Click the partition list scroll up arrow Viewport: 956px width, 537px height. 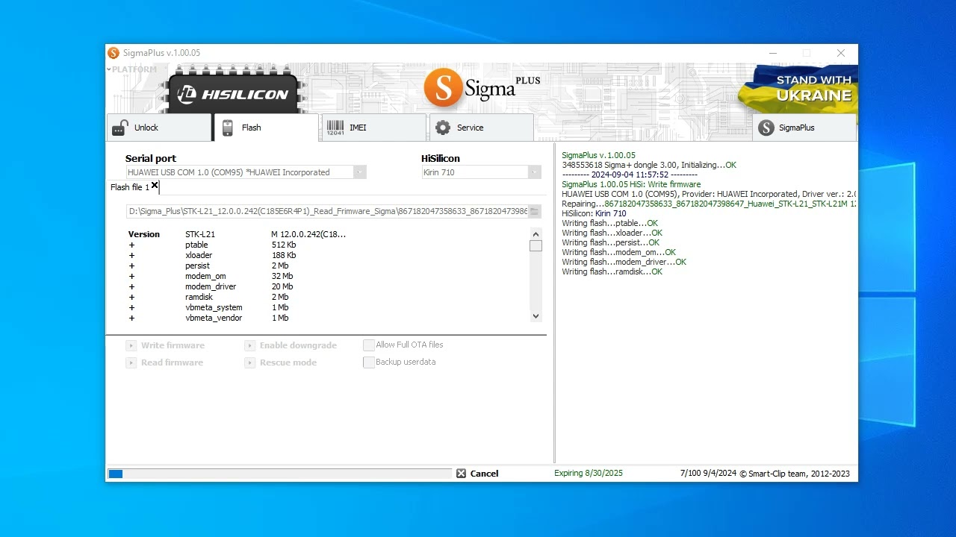click(x=536, y=234)
